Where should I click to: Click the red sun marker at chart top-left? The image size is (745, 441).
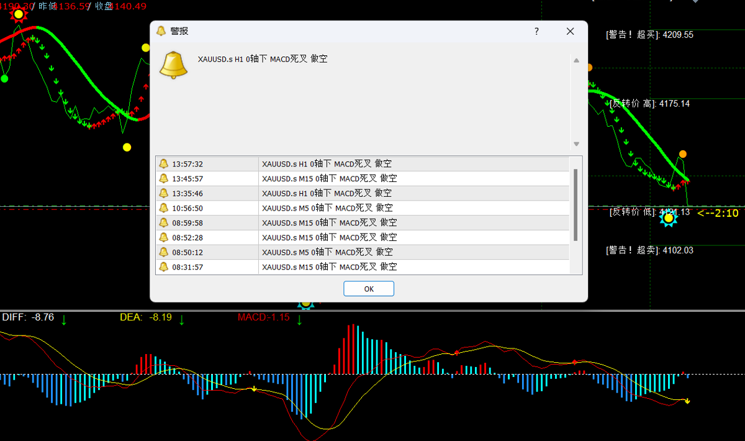19,14
